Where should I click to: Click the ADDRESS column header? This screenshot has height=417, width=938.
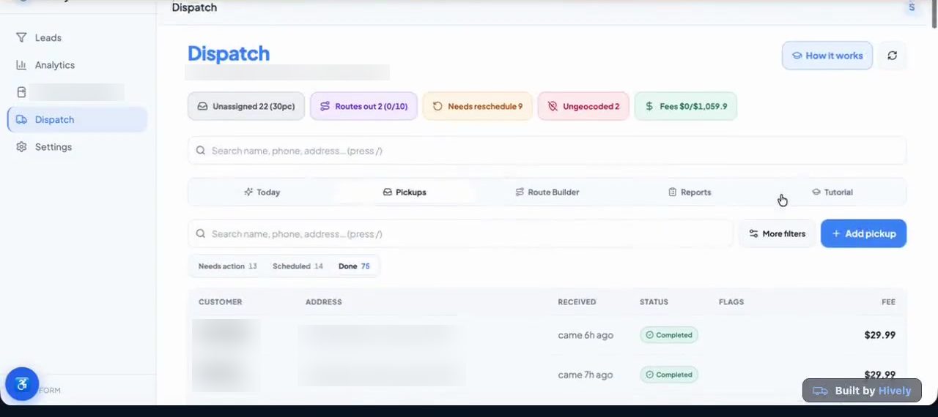click(x=324, y=302)
